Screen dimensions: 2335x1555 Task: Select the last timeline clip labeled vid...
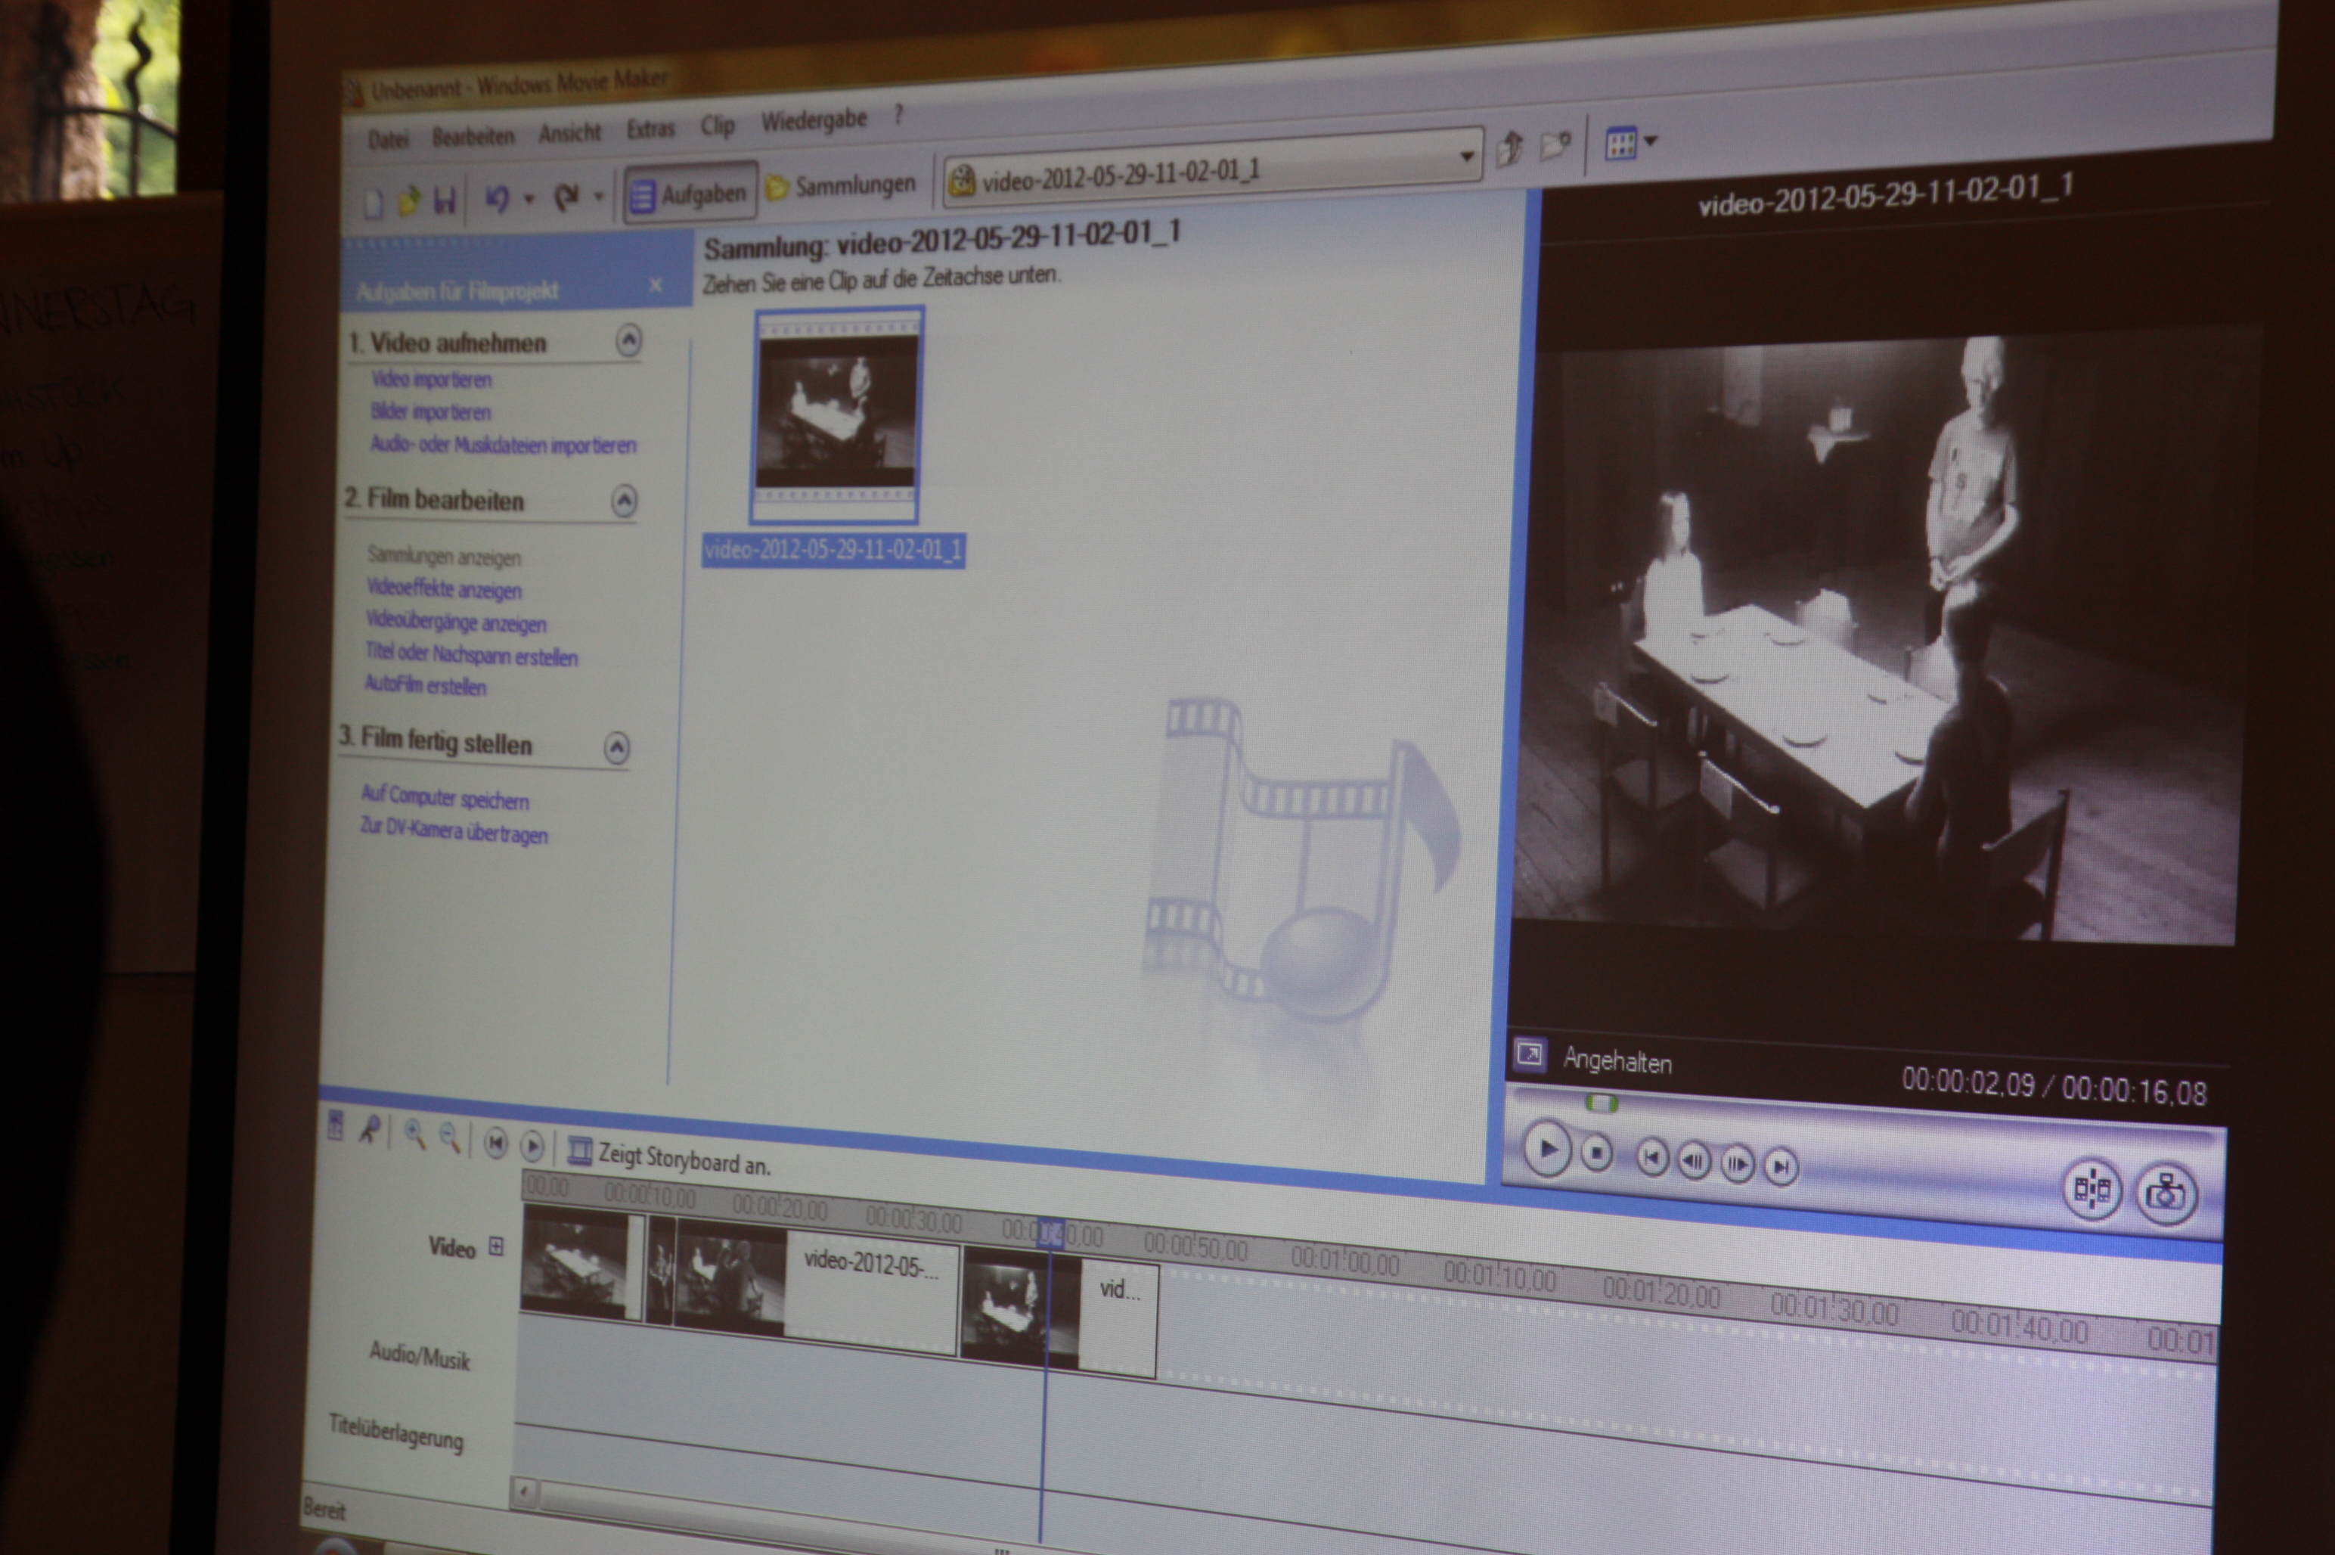(1060, 1312)
